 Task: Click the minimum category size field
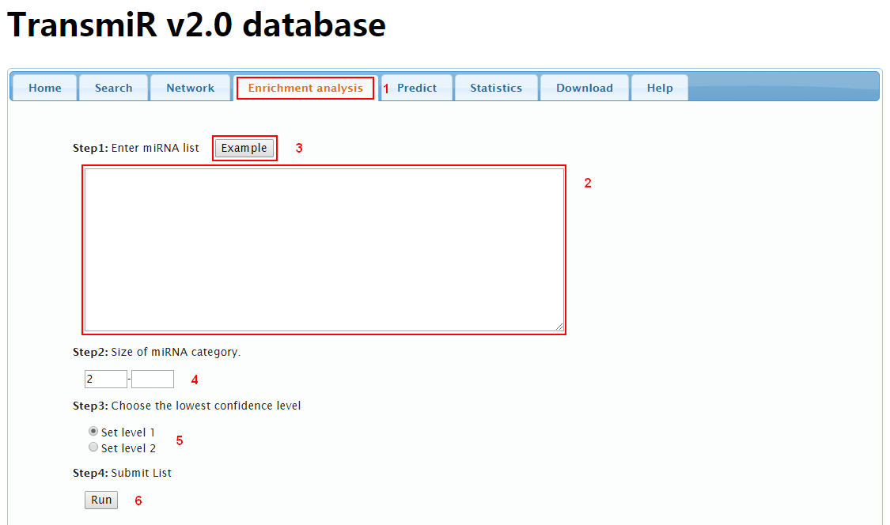pyautogui.click(x=105, y=380)
